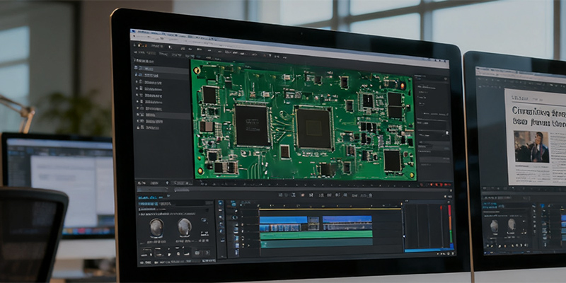Click the left round knob in effects panel
The width and height of the screenshot is (566, 283).
pyautogui.click(x=156, y=226)
